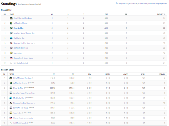Image resolution: width=169 pixels, height=126 pixels.
Task: View Final Standing Projections
Action: [158, 4]
